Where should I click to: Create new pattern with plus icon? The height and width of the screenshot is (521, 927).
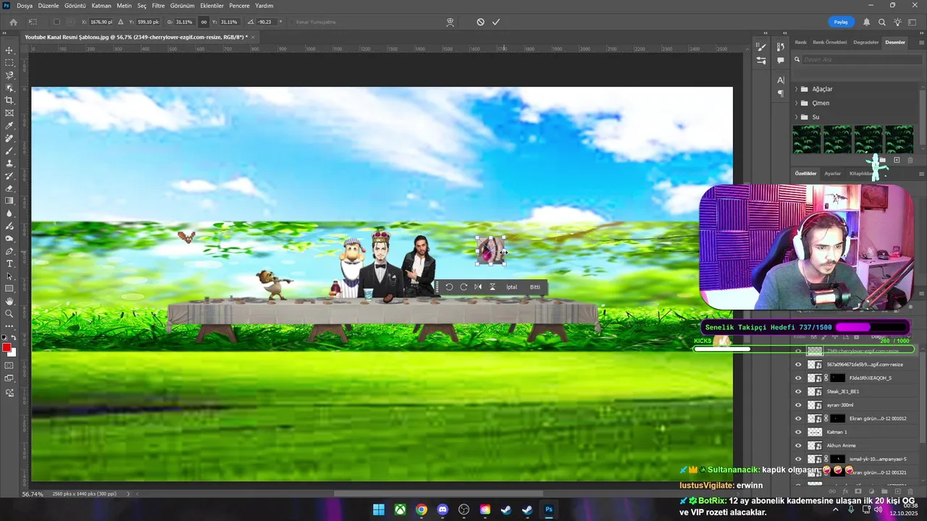click(897, 160)
